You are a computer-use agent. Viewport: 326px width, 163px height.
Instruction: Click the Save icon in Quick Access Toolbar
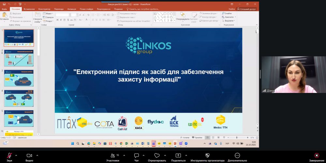point(4,4)
